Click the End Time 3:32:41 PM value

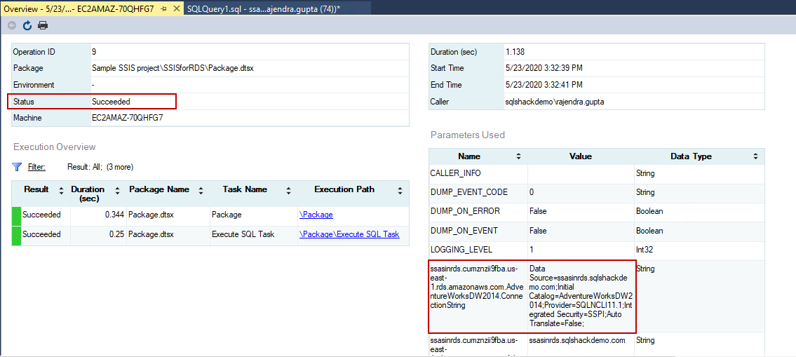[544, 85]
